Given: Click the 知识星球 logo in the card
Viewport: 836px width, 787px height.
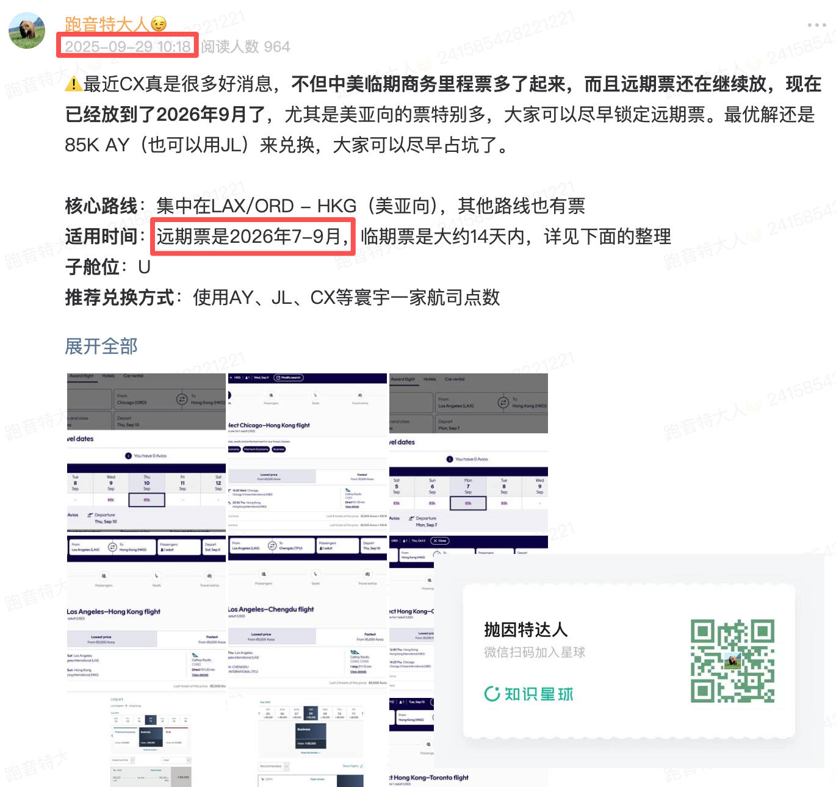Looking at the screenshot, I should [x=528, y=694].
